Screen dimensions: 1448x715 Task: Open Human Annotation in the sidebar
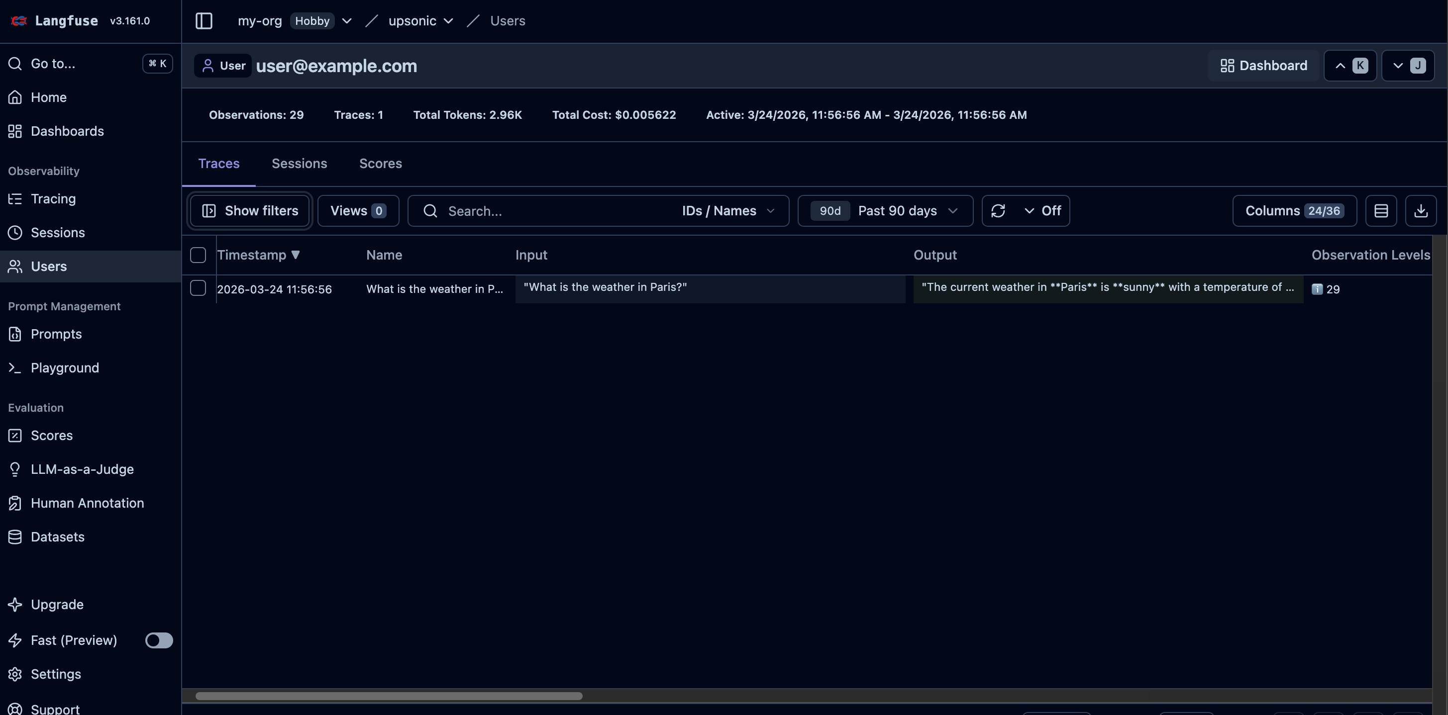click(x=91, y=503)
